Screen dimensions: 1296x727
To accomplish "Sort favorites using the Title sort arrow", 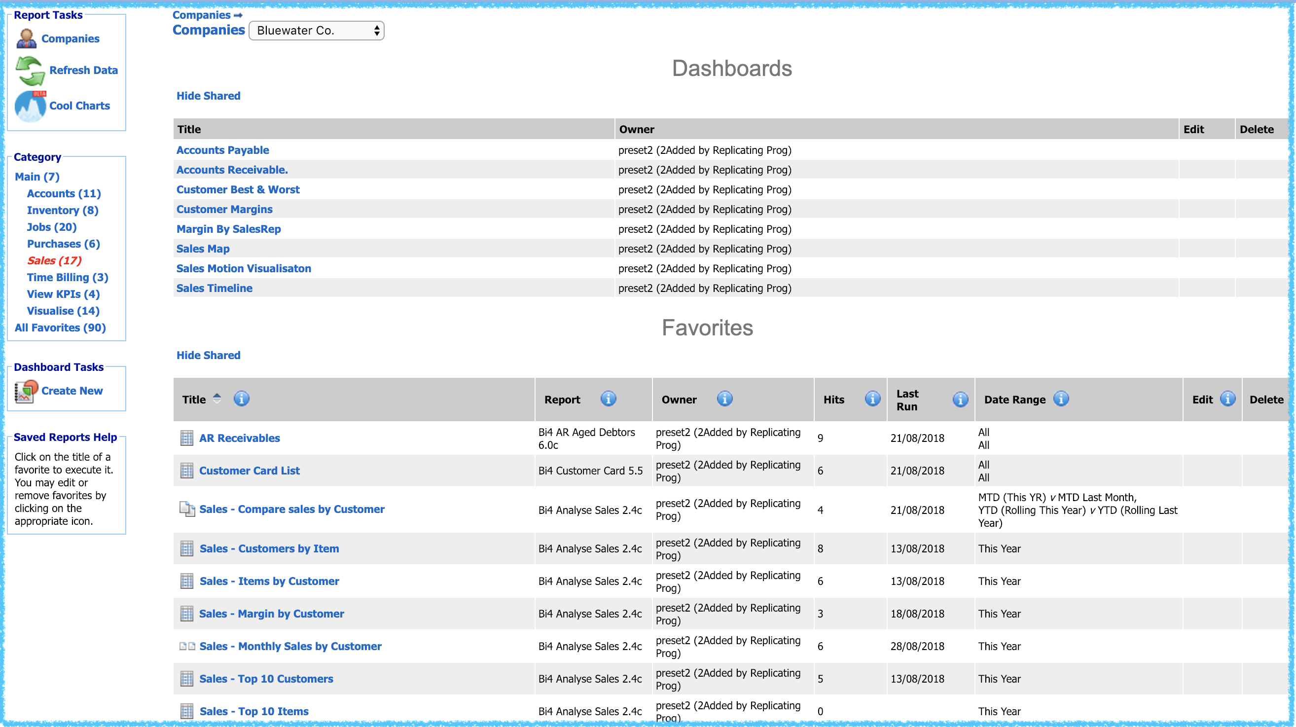I will tap(217, 399).
